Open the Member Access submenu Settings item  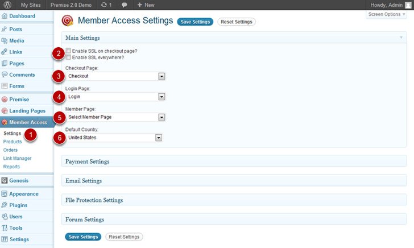coord(12,133)
